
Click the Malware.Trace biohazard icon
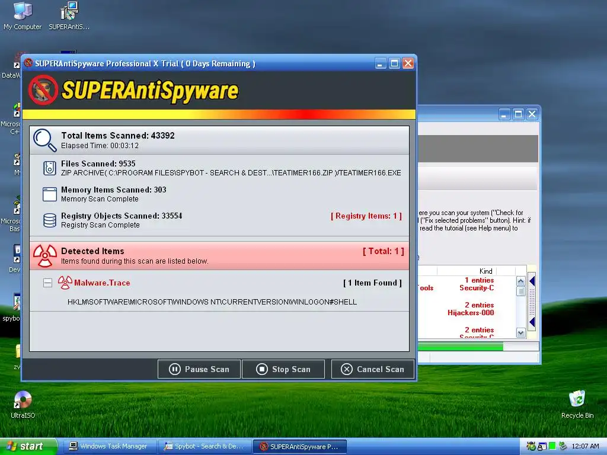coord(65,283)
